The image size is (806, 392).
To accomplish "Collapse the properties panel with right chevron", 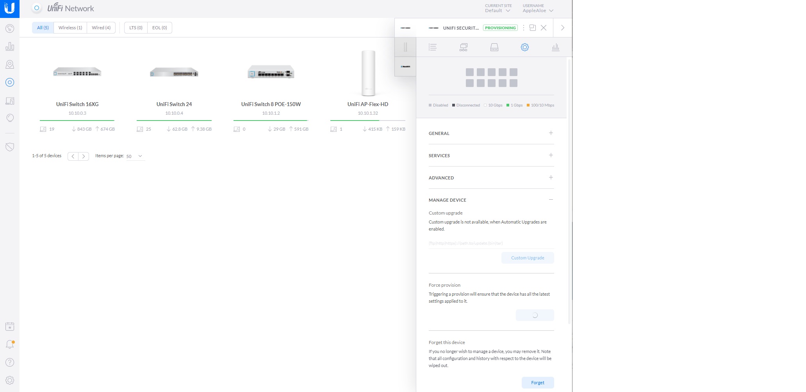I will 563,28.
